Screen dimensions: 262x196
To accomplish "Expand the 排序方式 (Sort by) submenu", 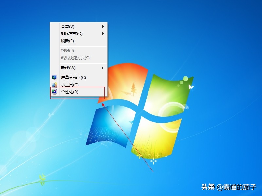I will coord(103,34).
